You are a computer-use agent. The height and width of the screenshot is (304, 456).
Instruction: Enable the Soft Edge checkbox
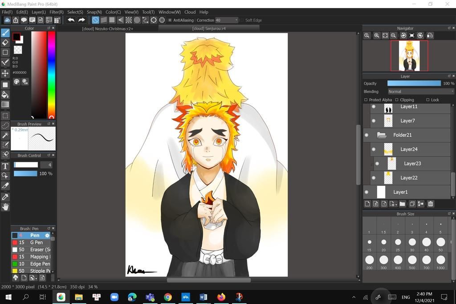pos(242,20)
